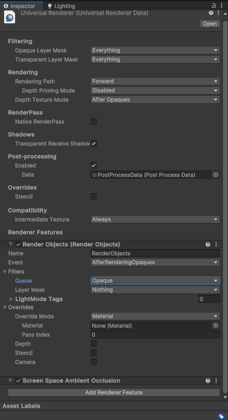
Task: Open the Depth Texture Mode dropdown
Action: coord(155,99)
